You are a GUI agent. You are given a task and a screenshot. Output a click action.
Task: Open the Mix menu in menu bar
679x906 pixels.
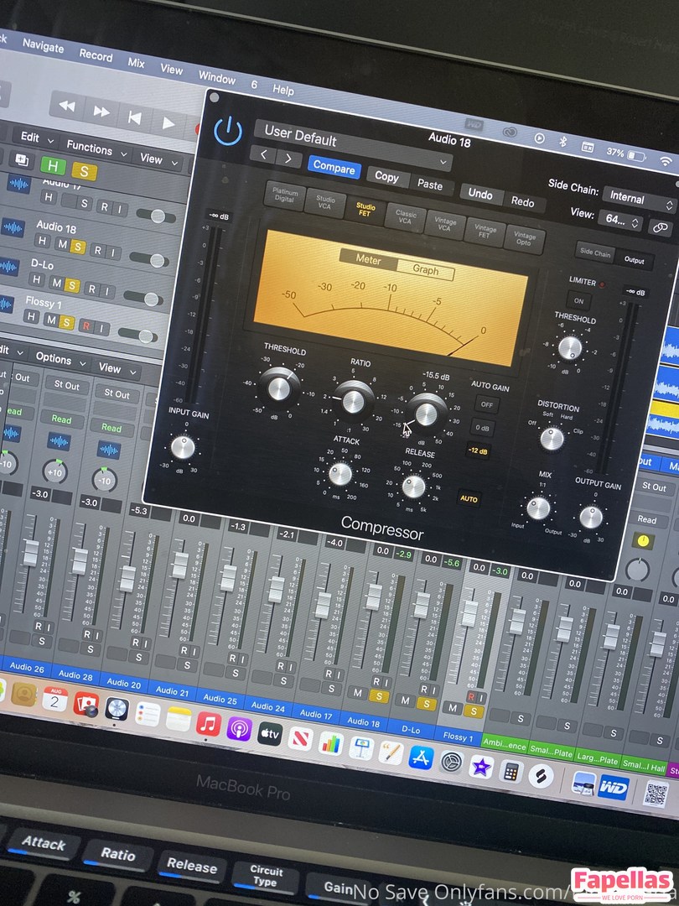pos(136,63)
